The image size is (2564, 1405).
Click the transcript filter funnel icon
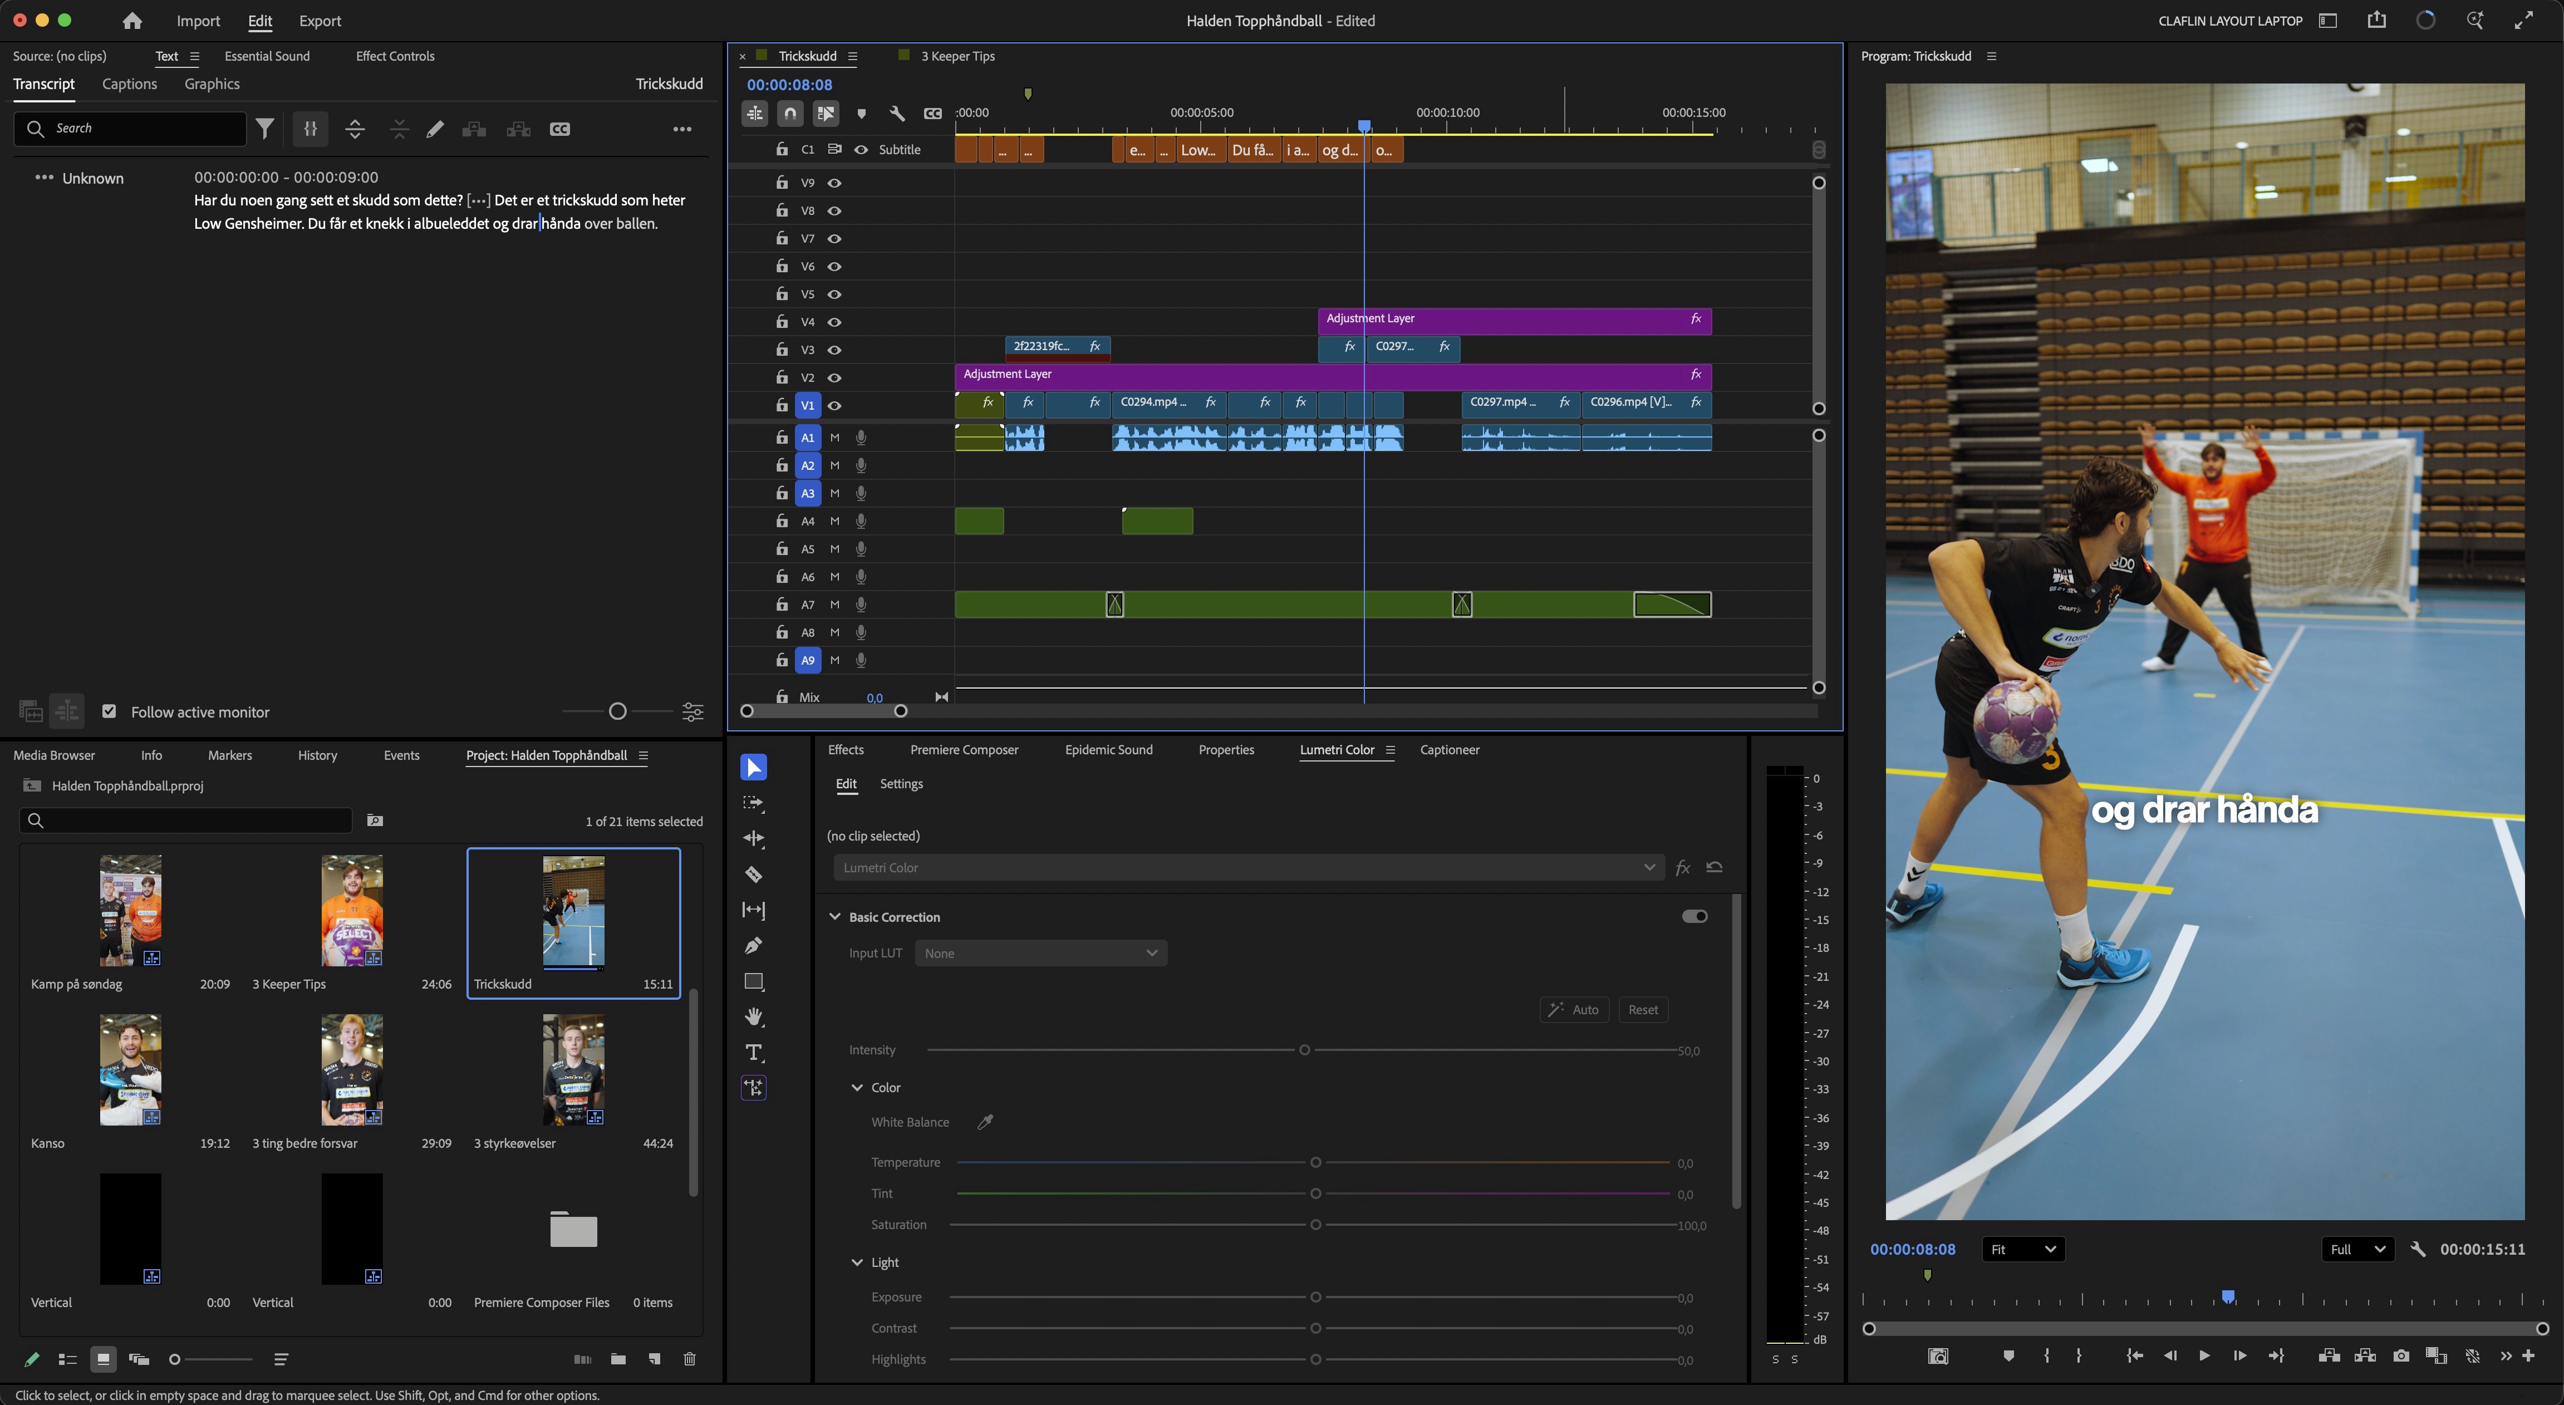pos(265,129)
